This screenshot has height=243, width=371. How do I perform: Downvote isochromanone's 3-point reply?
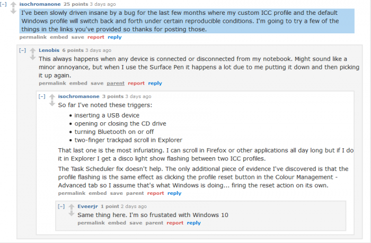tap(52, 105)
